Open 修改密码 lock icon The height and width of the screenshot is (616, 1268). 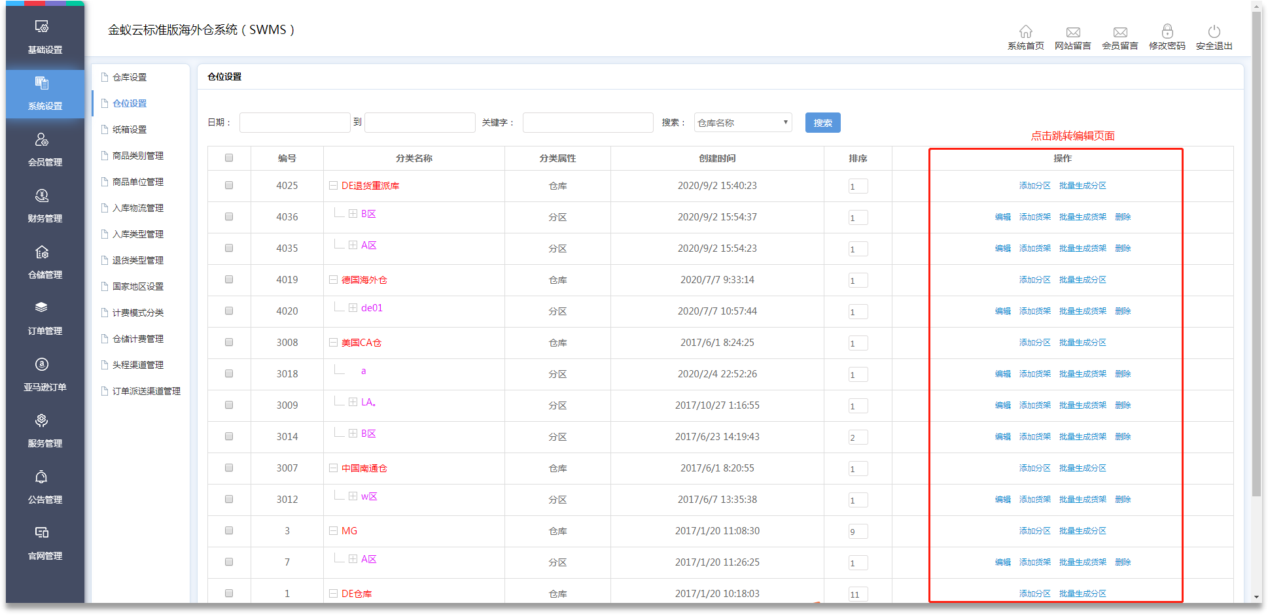click(1167, 32)
